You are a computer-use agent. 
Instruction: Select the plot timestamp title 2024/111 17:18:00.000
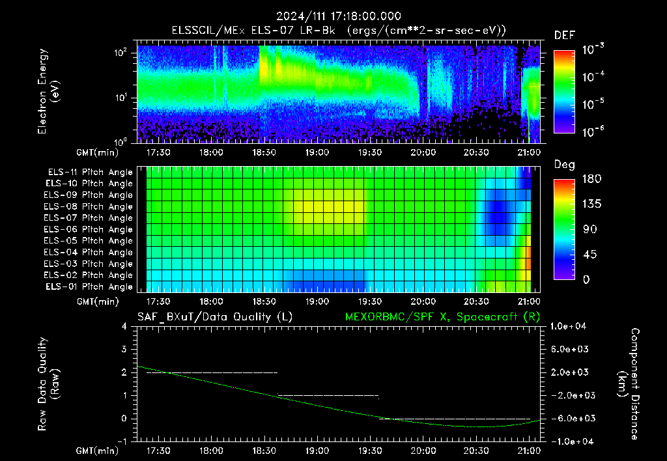click(x=339, y=16)
